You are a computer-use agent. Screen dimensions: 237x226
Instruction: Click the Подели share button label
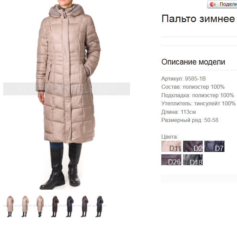coord(228,4)
